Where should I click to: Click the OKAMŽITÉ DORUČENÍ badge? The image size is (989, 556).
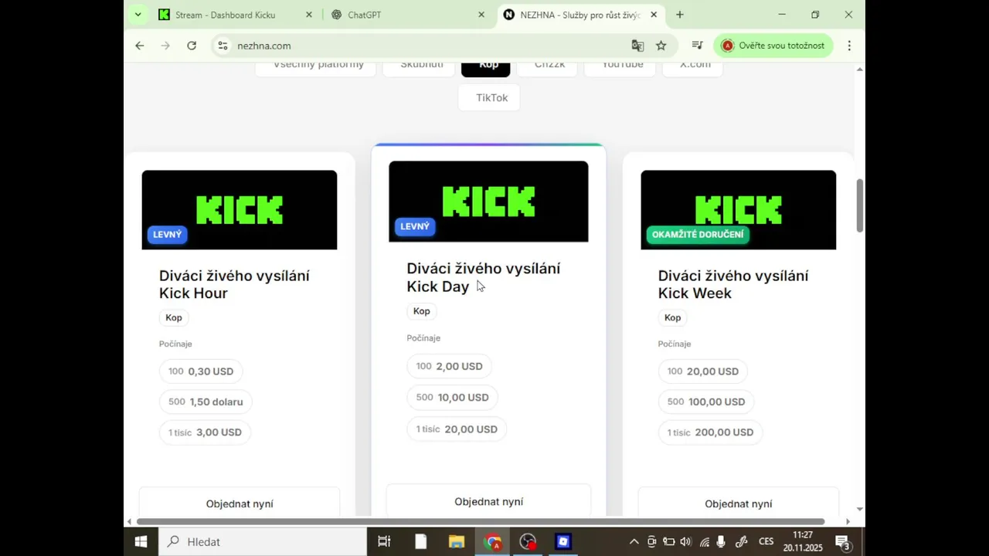point(698,234)
